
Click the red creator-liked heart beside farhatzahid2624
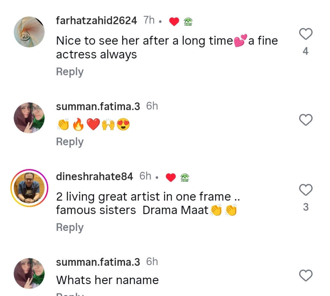coord(174,22)
